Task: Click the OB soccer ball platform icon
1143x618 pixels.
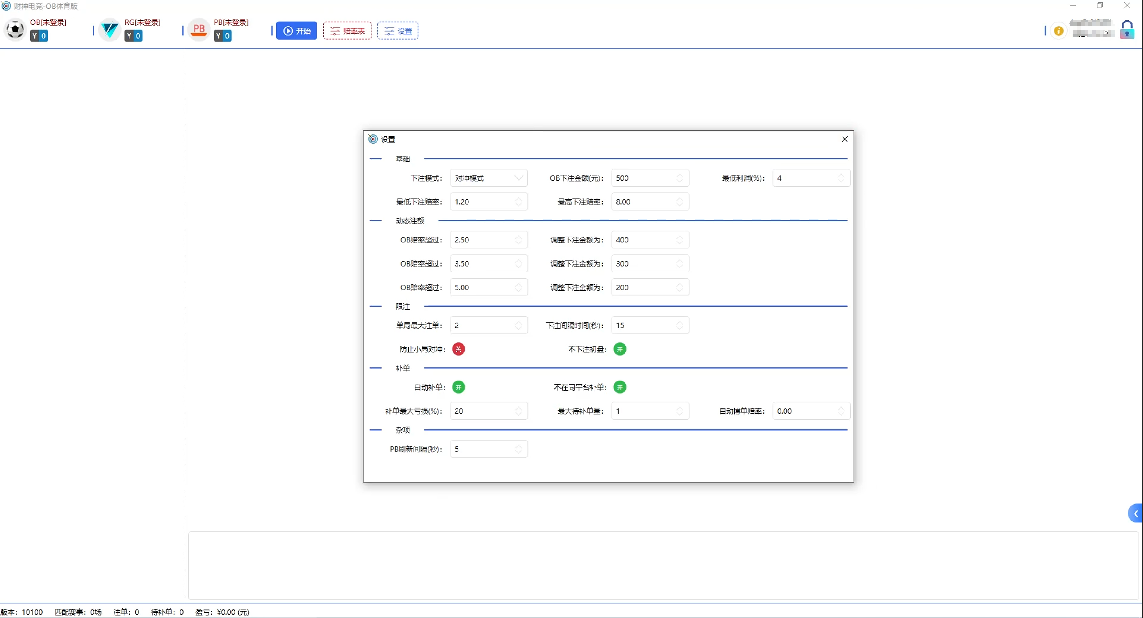Action: [x=15, y=30]
